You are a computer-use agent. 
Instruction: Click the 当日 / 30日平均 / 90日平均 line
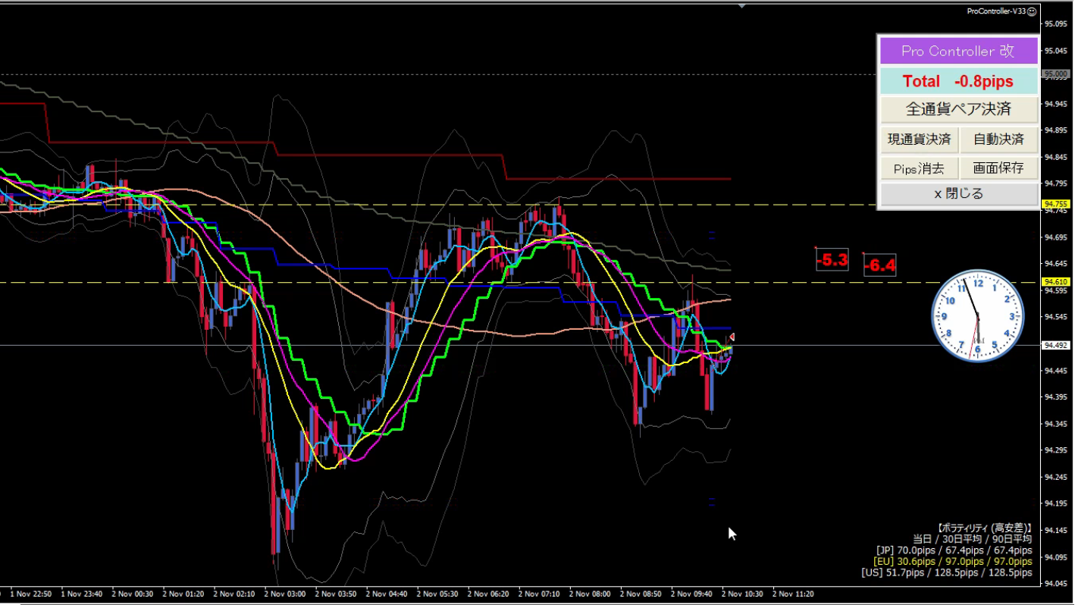[x=972, y=539]
